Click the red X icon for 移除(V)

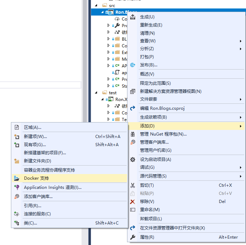click(x=133, y=202)
